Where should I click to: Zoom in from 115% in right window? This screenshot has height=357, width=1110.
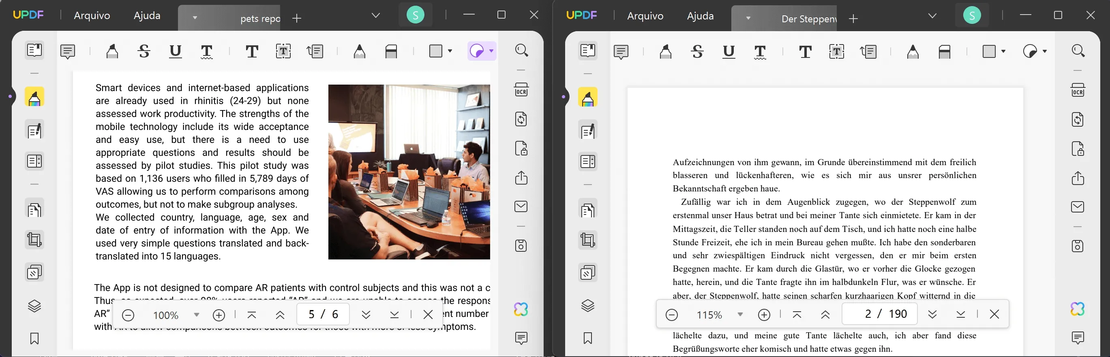click(764, 315)
